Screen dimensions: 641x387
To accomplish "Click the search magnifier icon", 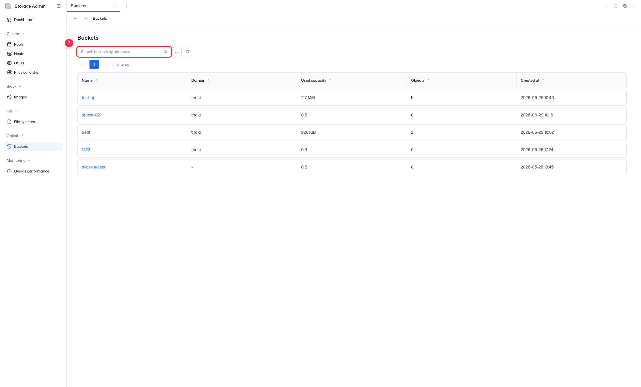I will (x=166, y=52).
